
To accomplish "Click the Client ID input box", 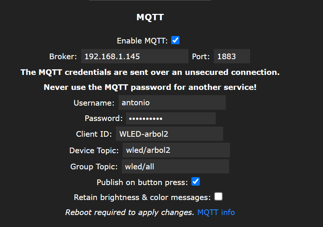I will [169, 134].
